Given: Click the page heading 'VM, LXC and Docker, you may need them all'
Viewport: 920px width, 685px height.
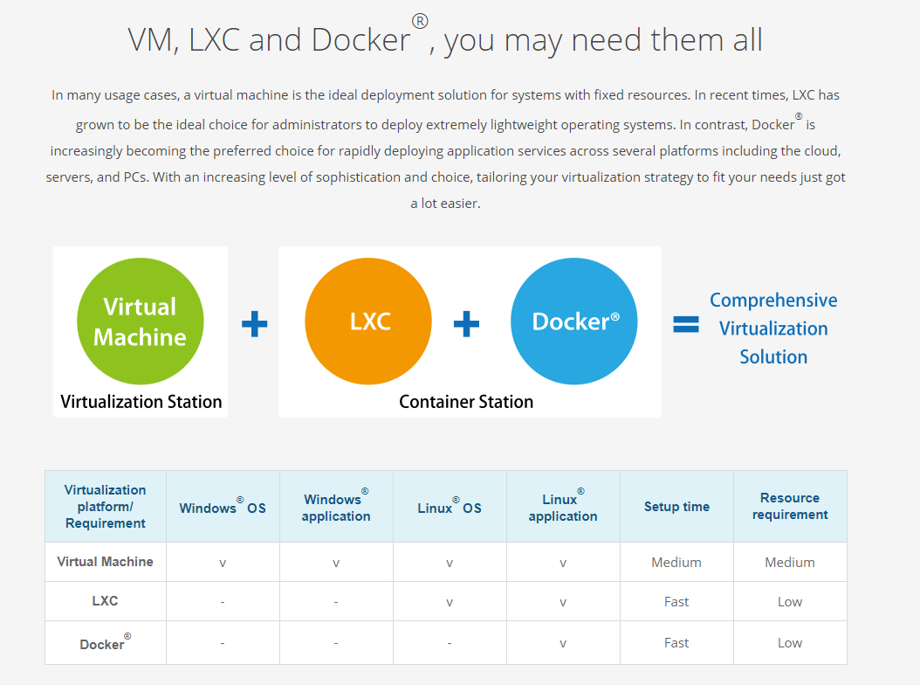Looking at the screenshot, I should [445, 38].
